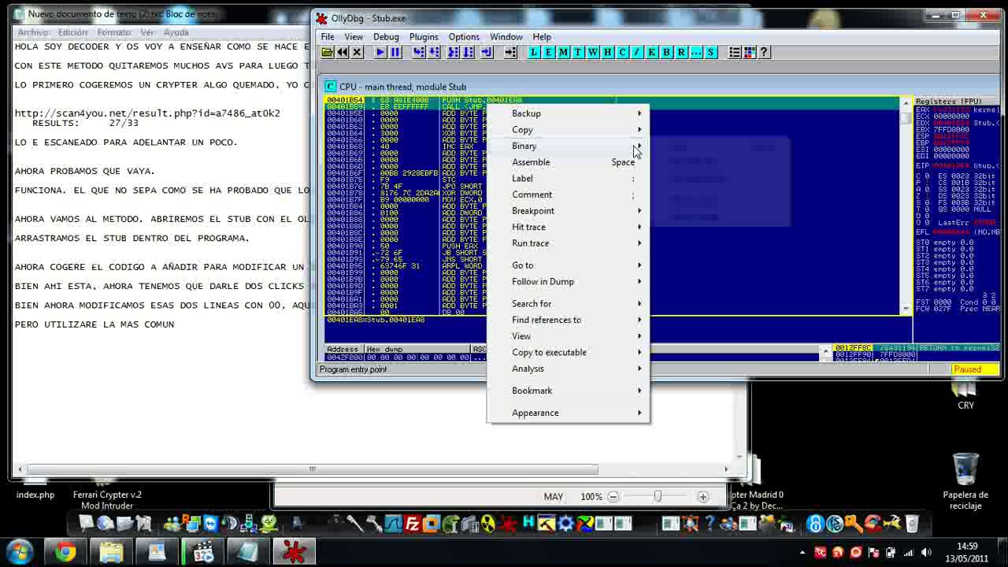The height and width of the screenshot is (567, 1008).
Task: Show Breakpoints window with B button
Action: [x=666, y=52]
